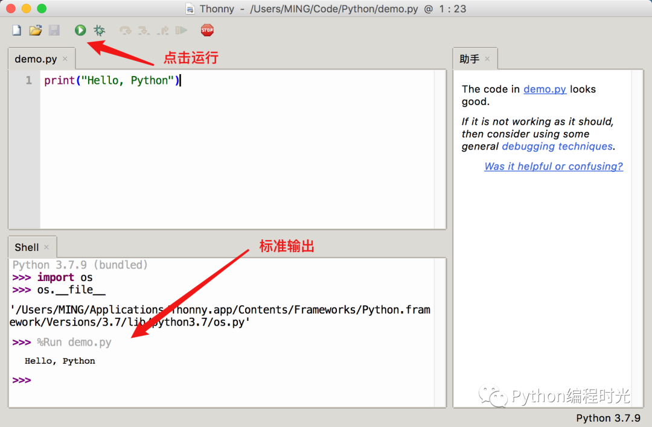
Task: Open the debugging techniques link
Action: 557,146
